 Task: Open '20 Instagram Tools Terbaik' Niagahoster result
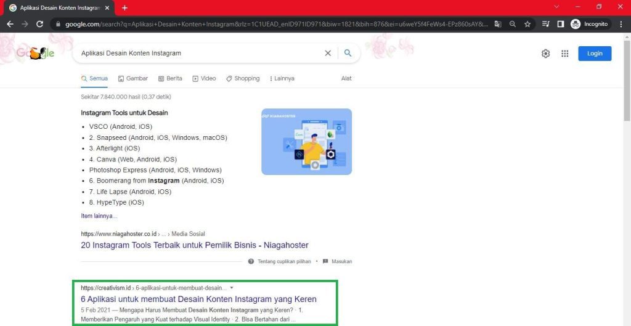pos(195,245)
